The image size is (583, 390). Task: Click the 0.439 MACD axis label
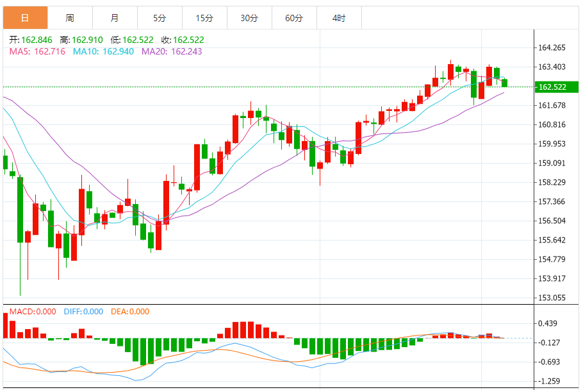click(x=548, y=323)
